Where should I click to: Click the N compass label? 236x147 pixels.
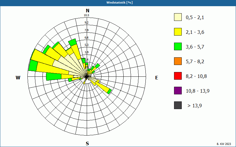(x=87, y=11)
